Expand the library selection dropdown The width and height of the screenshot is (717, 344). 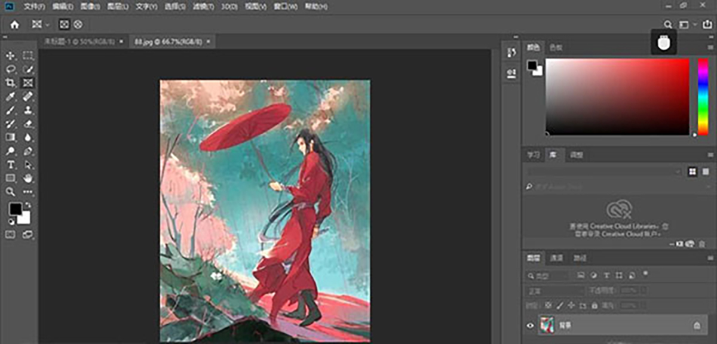pos(603,171)
